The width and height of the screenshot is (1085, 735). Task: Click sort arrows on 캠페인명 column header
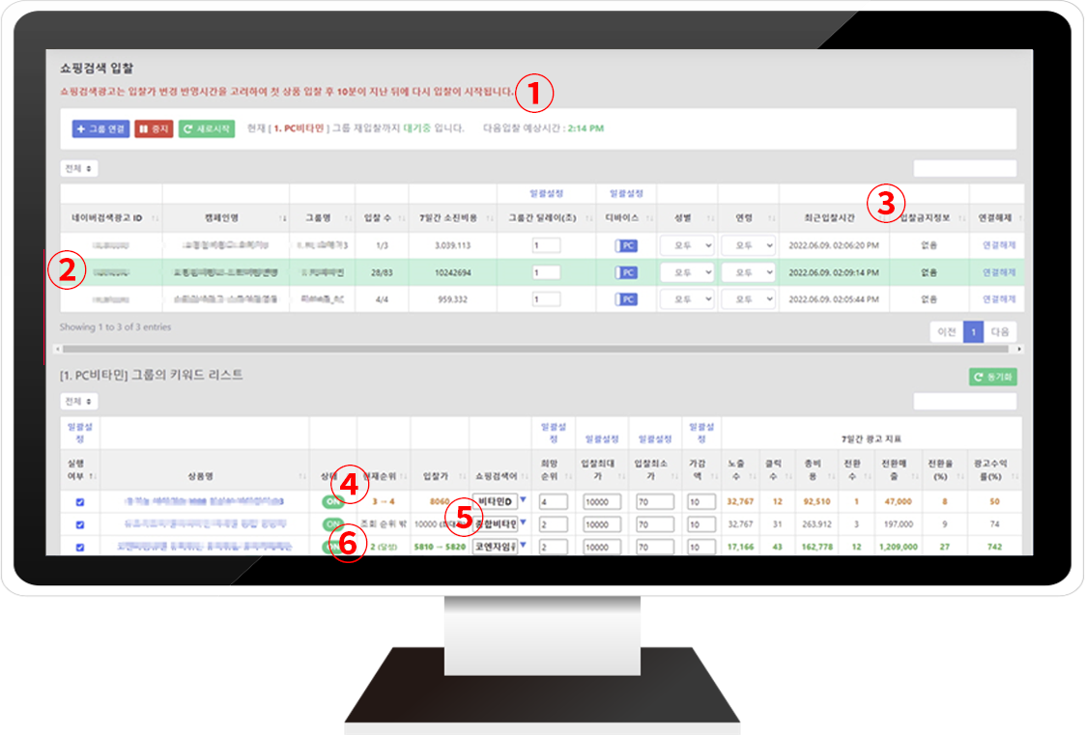(x=282, y=219)
